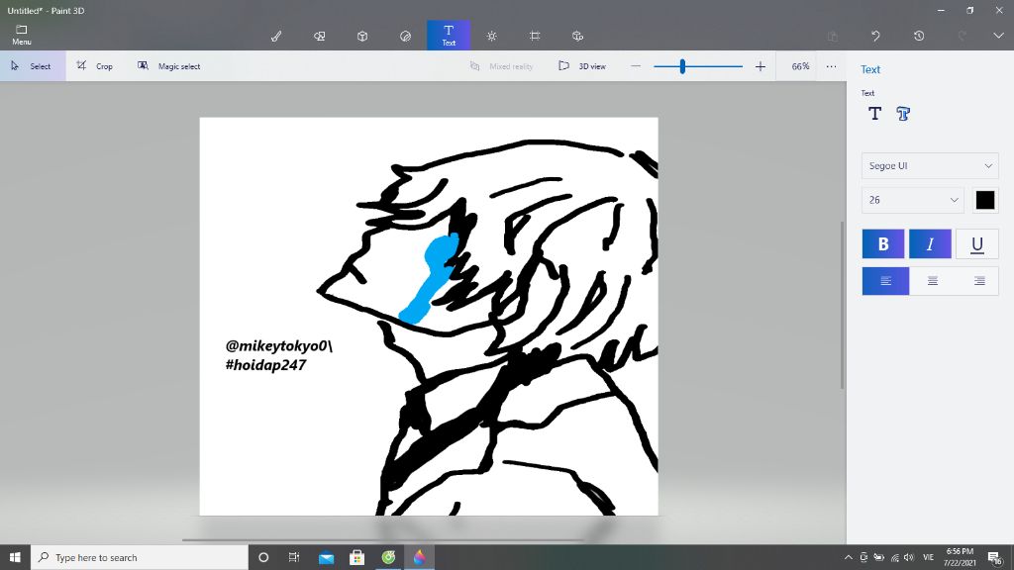
Task: Open the text color swatch
Action: 985,200
